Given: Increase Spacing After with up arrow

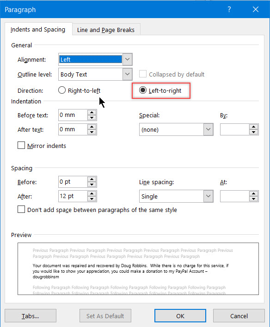Looking at the screenshot, I should pyautogui.click(x=92, y=193).
